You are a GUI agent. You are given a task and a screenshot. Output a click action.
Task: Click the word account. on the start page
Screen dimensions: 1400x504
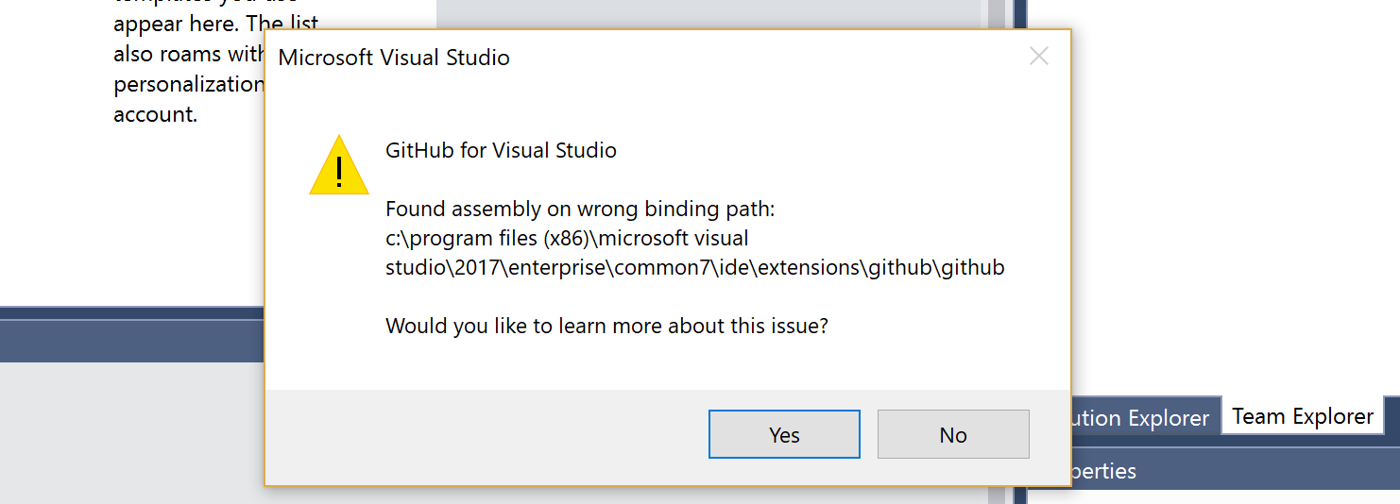[x=156, y=114]
